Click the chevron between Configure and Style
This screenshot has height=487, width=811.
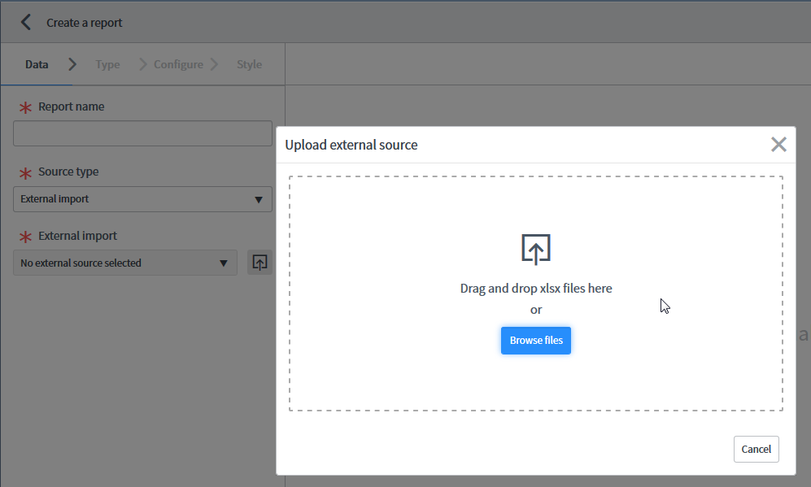pyautogui.click(x=215, y=63)
